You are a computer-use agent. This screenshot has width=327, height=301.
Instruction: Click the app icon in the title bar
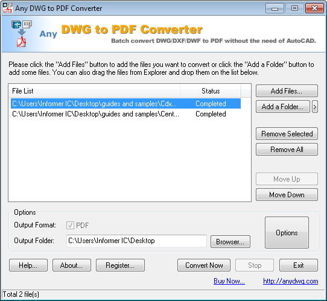coord(7,8)
